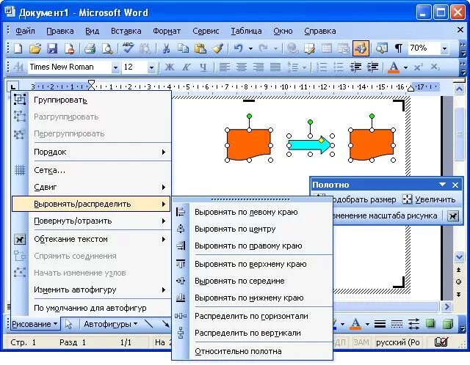The width and height of the screenshot is (470, 365).
Task: Toggle bold Ж formatting
Action: 170,67
